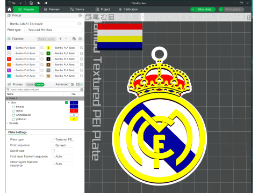The width and height of the screenshot is (258, 193).
Task: Select blue.stl in the object list
Action: (20, 107)
